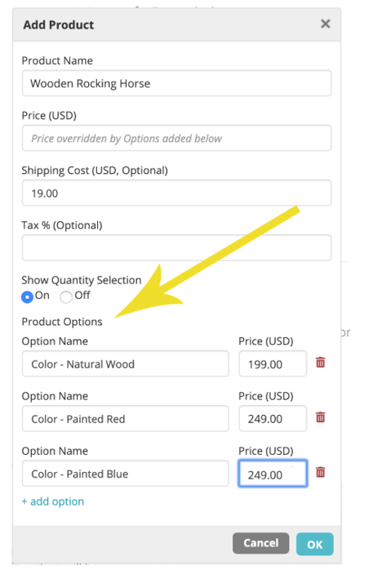The height and width of the screenshot is (588, 382).
Task: Click the empty Tax % field
Action: [176, 247]
